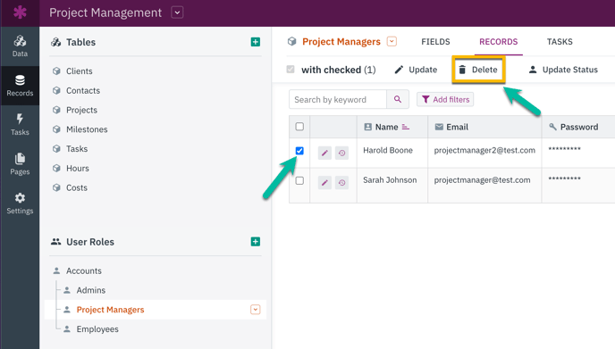Click the key icon in Password header

pyautogui.click(x=552, y=127)
